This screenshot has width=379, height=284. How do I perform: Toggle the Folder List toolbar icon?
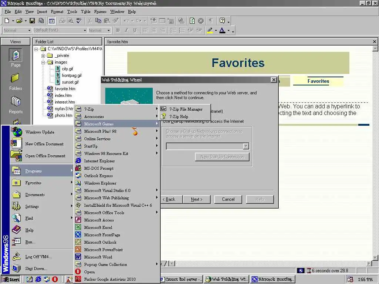click(51, 21)
